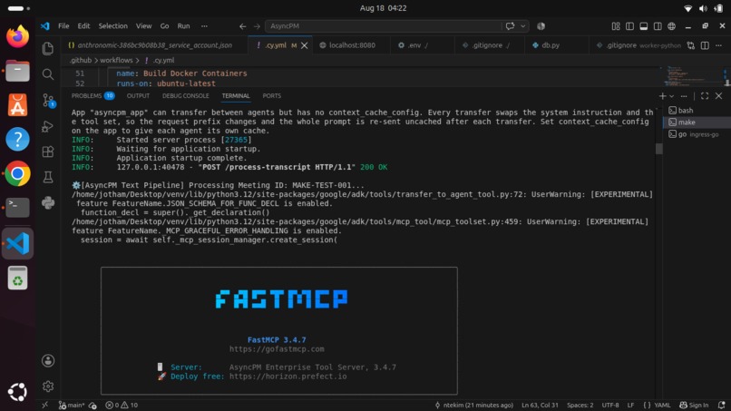This screenshot has height=411, width=731.
Task: Open the launch profile dropdown arrow
Action: click(672, 96)
